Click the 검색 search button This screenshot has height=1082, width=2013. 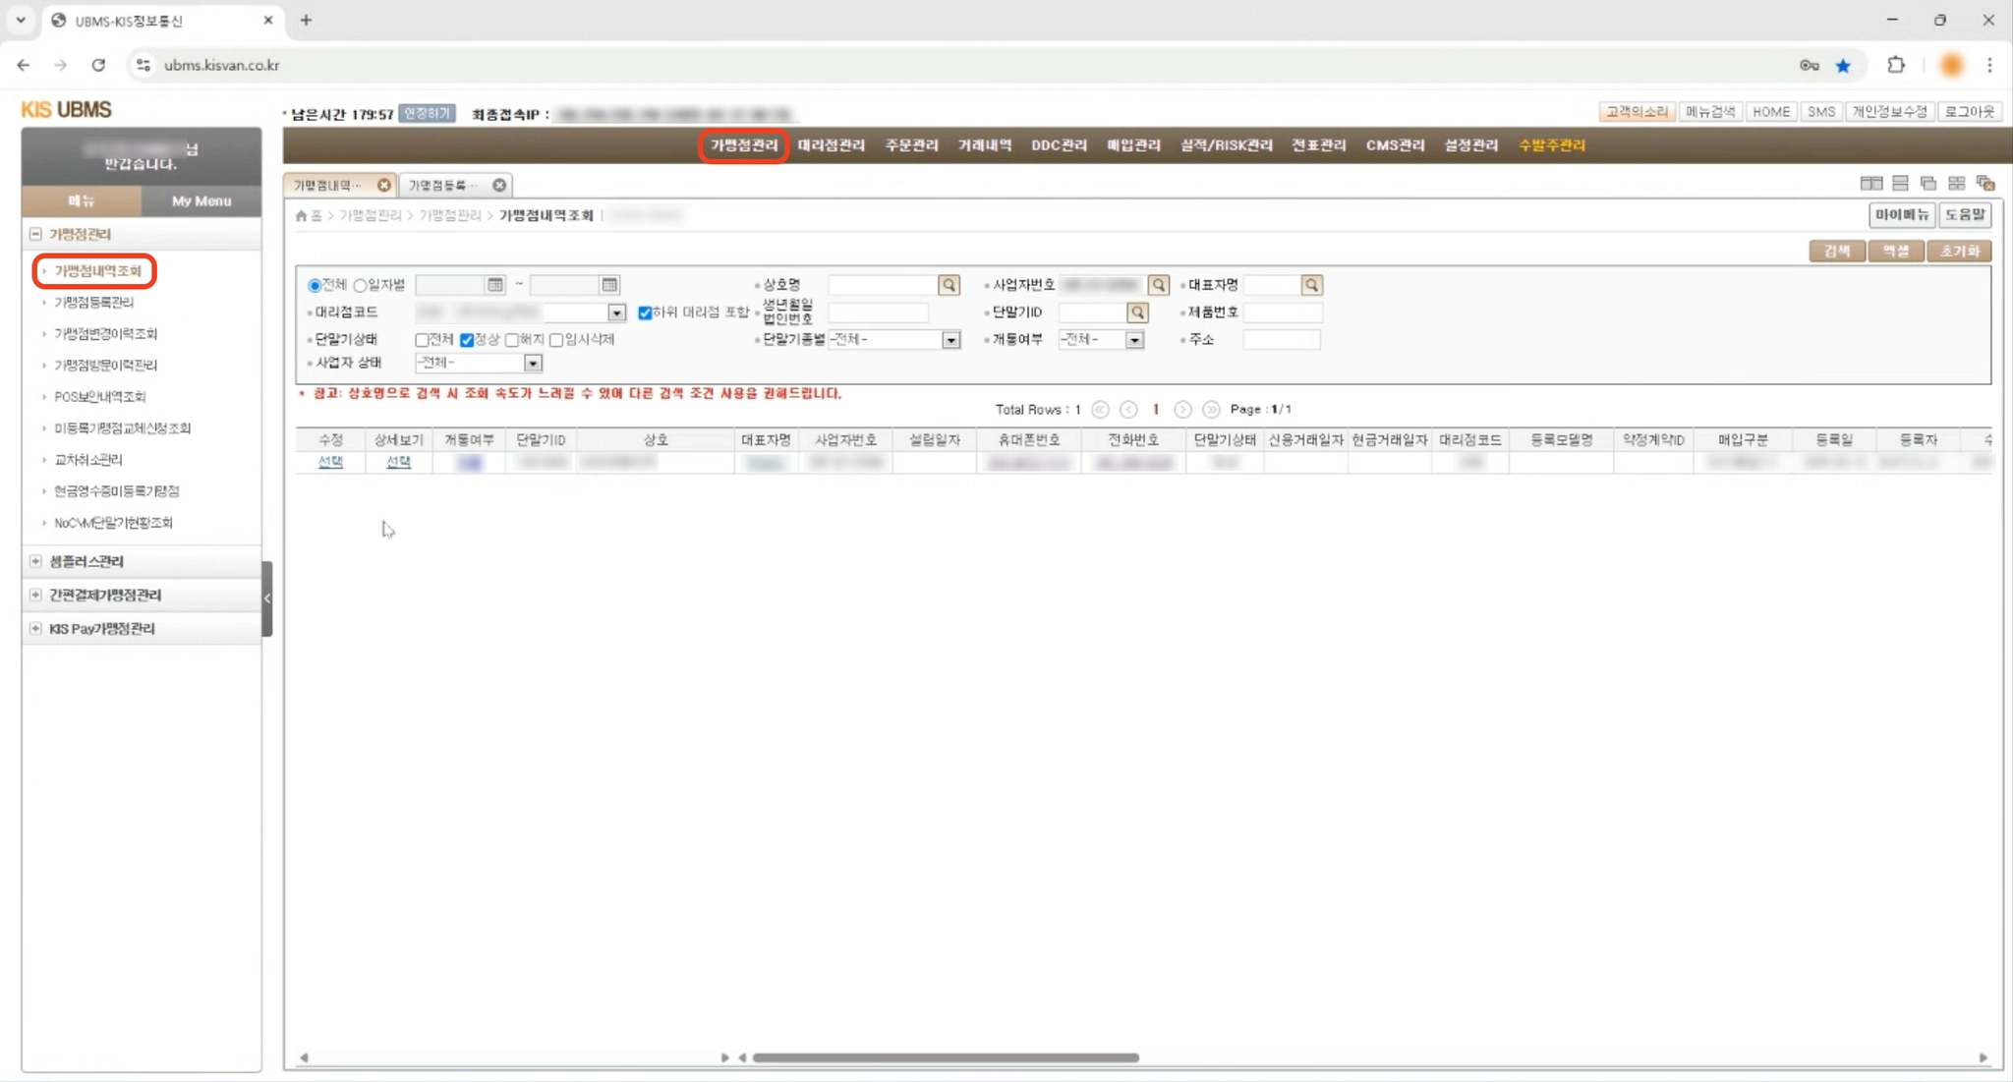point(1836,252)
